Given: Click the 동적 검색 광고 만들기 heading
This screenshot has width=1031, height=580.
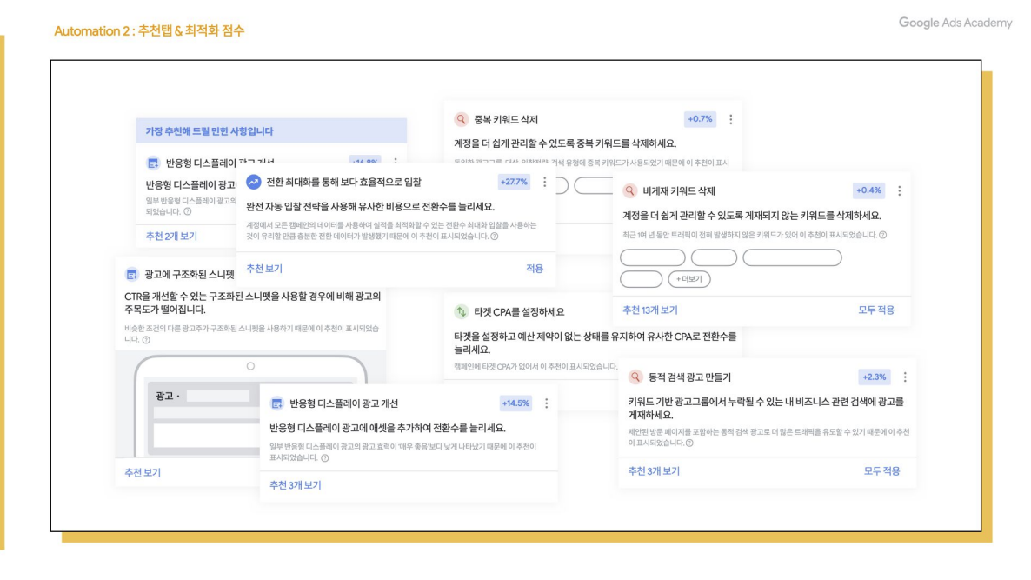Looking at the screenshot, I should click(x=689, y=377).
